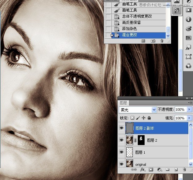
Task: Set history brush source box for 高反差保留
Action: point(108,23)
